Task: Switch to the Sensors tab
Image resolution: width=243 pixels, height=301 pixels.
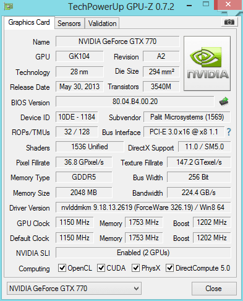Action: point(69,24)
